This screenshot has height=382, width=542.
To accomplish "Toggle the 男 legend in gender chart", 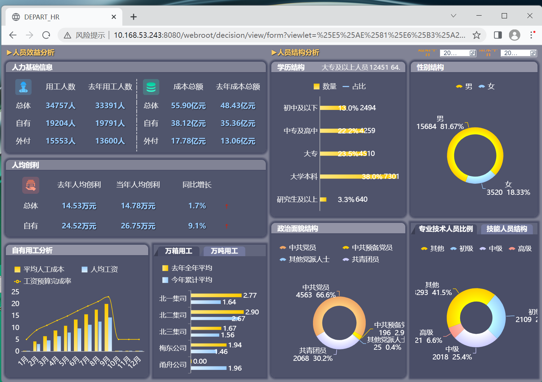I will click(x=464, y=86).
